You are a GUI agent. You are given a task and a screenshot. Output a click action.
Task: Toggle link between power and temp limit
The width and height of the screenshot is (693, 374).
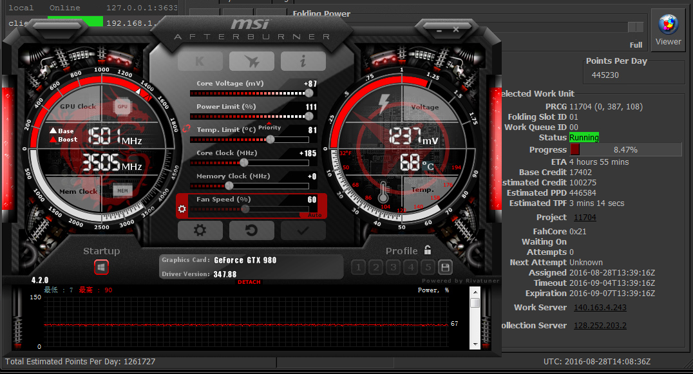point(186,129)
